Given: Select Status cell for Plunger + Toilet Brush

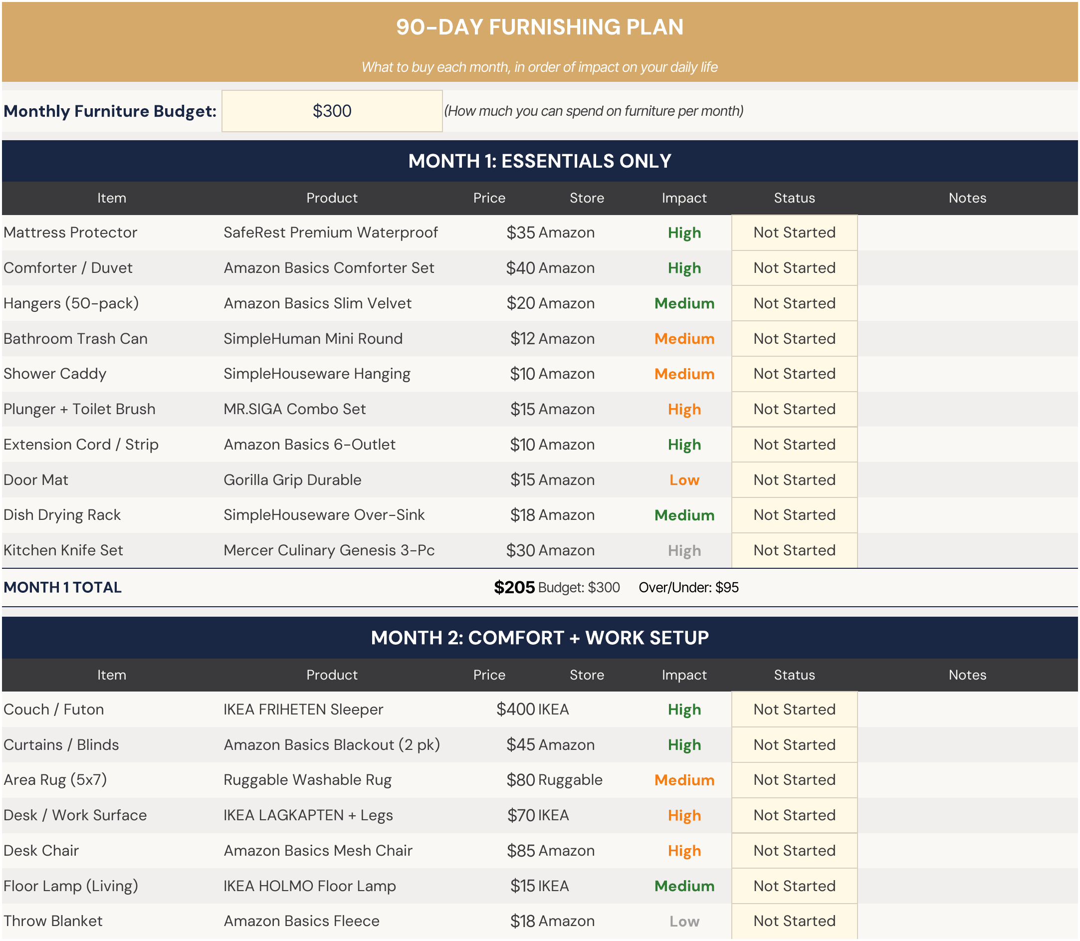Looking at the screenshot, I should coord(794,409).
